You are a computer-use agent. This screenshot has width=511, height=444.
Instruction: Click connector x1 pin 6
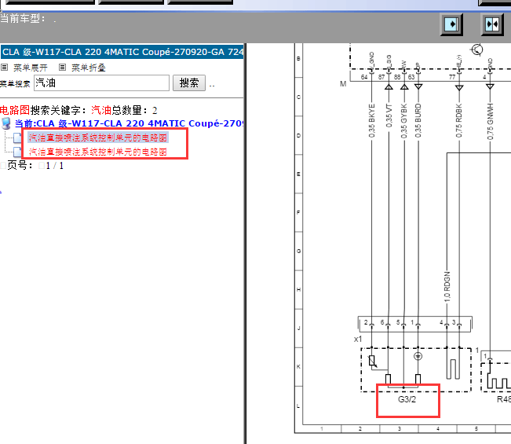coord(382,322)
